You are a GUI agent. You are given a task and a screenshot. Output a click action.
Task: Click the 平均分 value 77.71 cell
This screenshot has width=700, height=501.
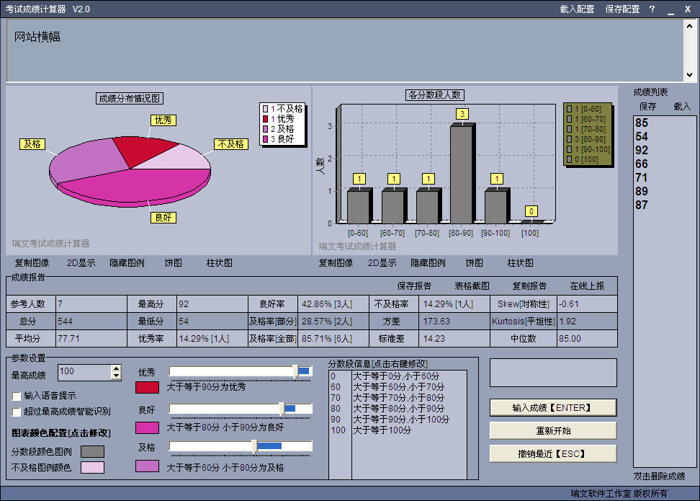91,338
